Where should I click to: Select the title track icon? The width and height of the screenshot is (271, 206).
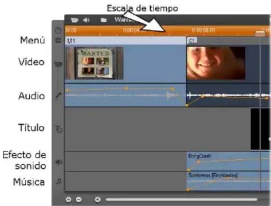tap(59, 129)
